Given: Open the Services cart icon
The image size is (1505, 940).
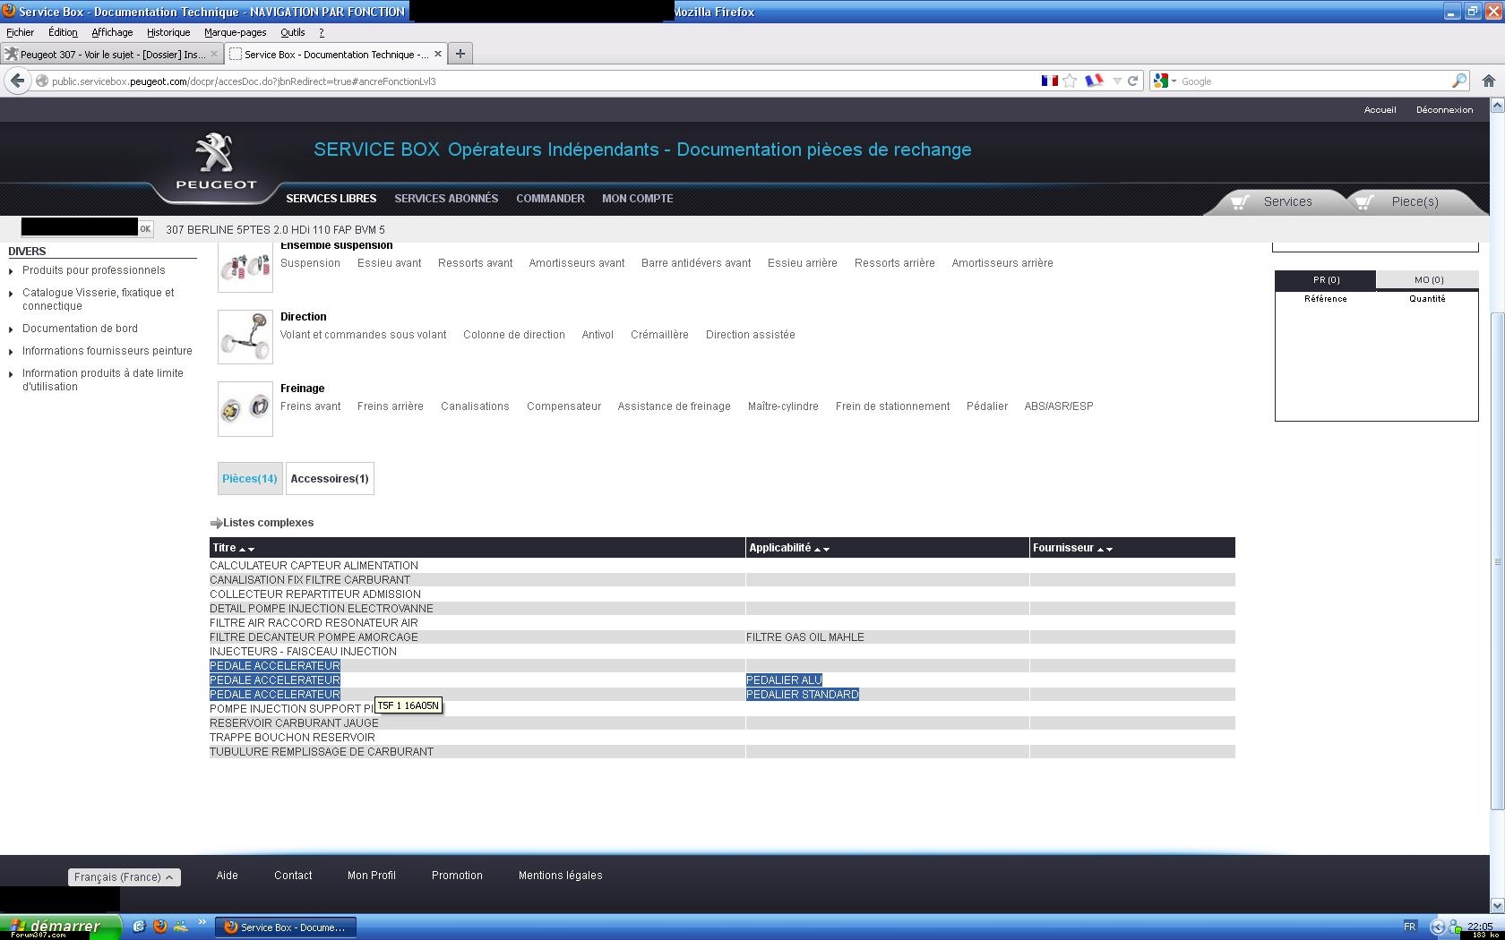Looking at the screenshot, I should point(1240,201).
